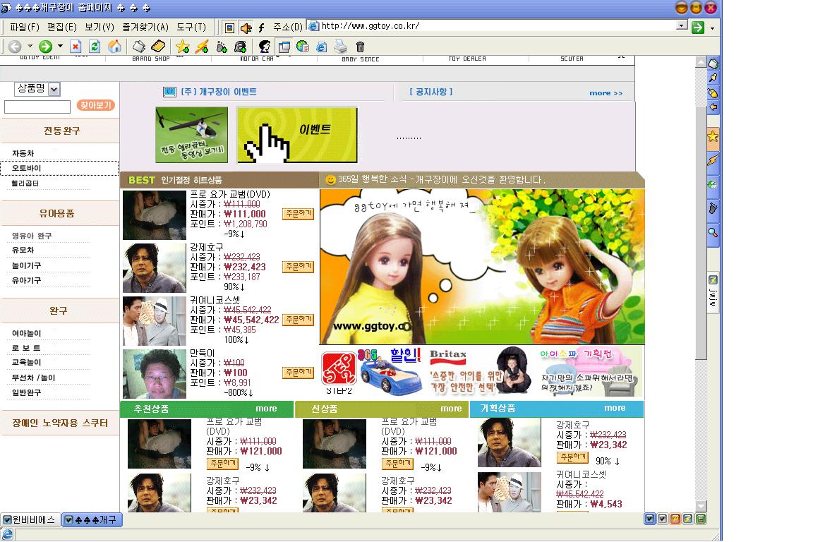Click the lightning bolt plus toolbar icon

tap(203, 47)
